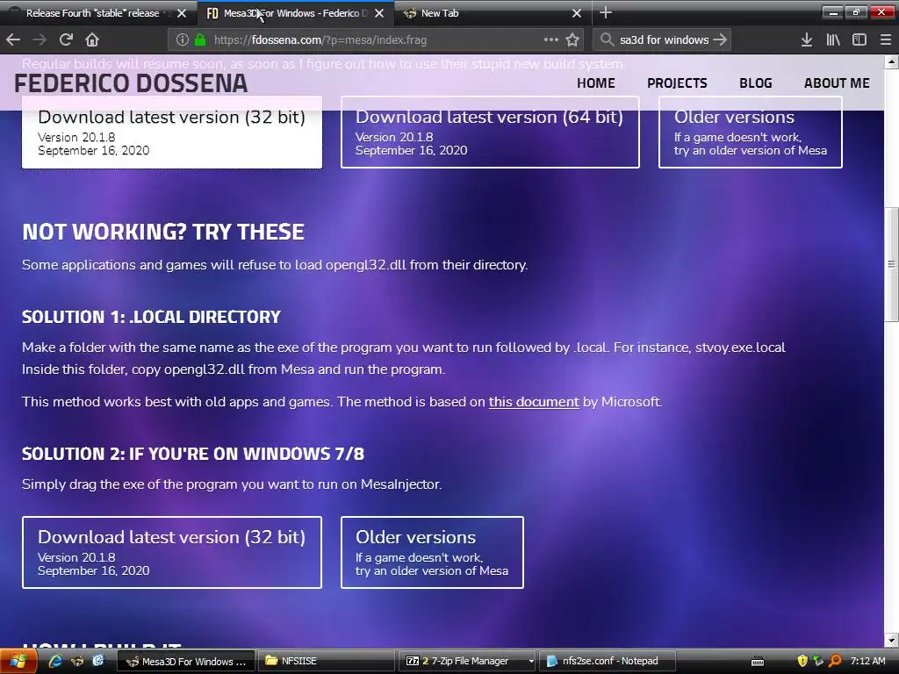Click the 'NOT WORKING? TRY THESE' heading

(x=163, y=232)
